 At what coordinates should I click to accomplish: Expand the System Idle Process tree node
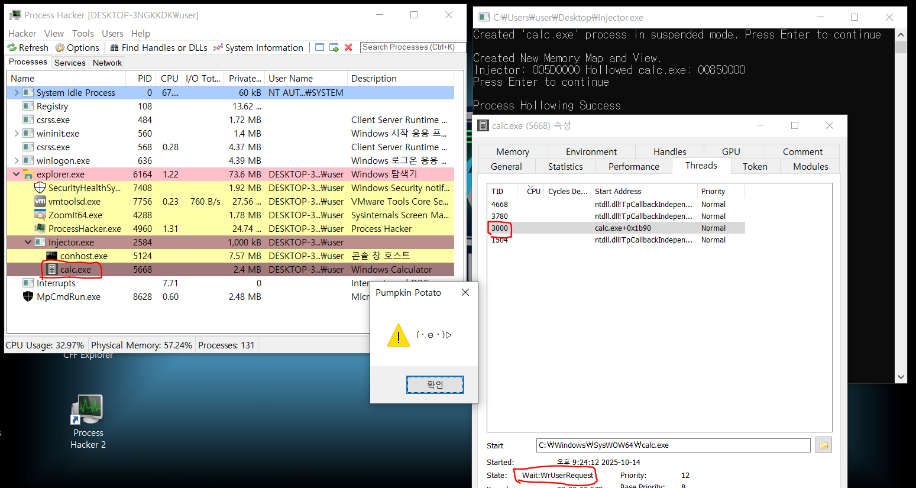16,92
